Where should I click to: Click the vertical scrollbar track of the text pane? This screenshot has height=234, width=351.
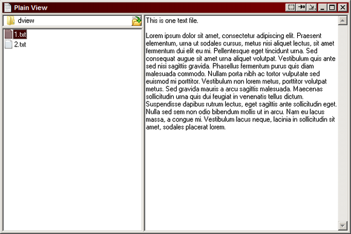(343, 123)
